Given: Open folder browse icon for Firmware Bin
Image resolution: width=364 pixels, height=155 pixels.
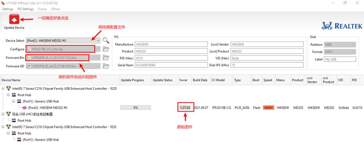Looking at the screenshot, I should (106, 57).
